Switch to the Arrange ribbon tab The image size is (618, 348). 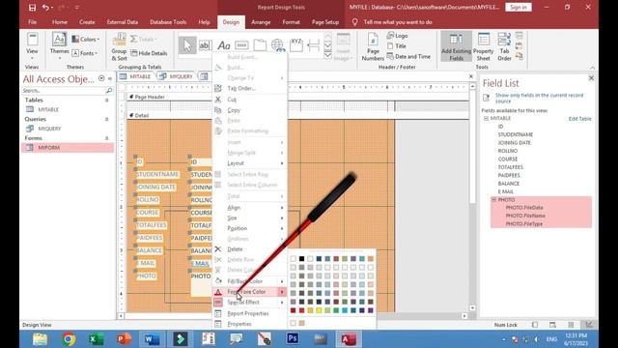click(261, 22)
